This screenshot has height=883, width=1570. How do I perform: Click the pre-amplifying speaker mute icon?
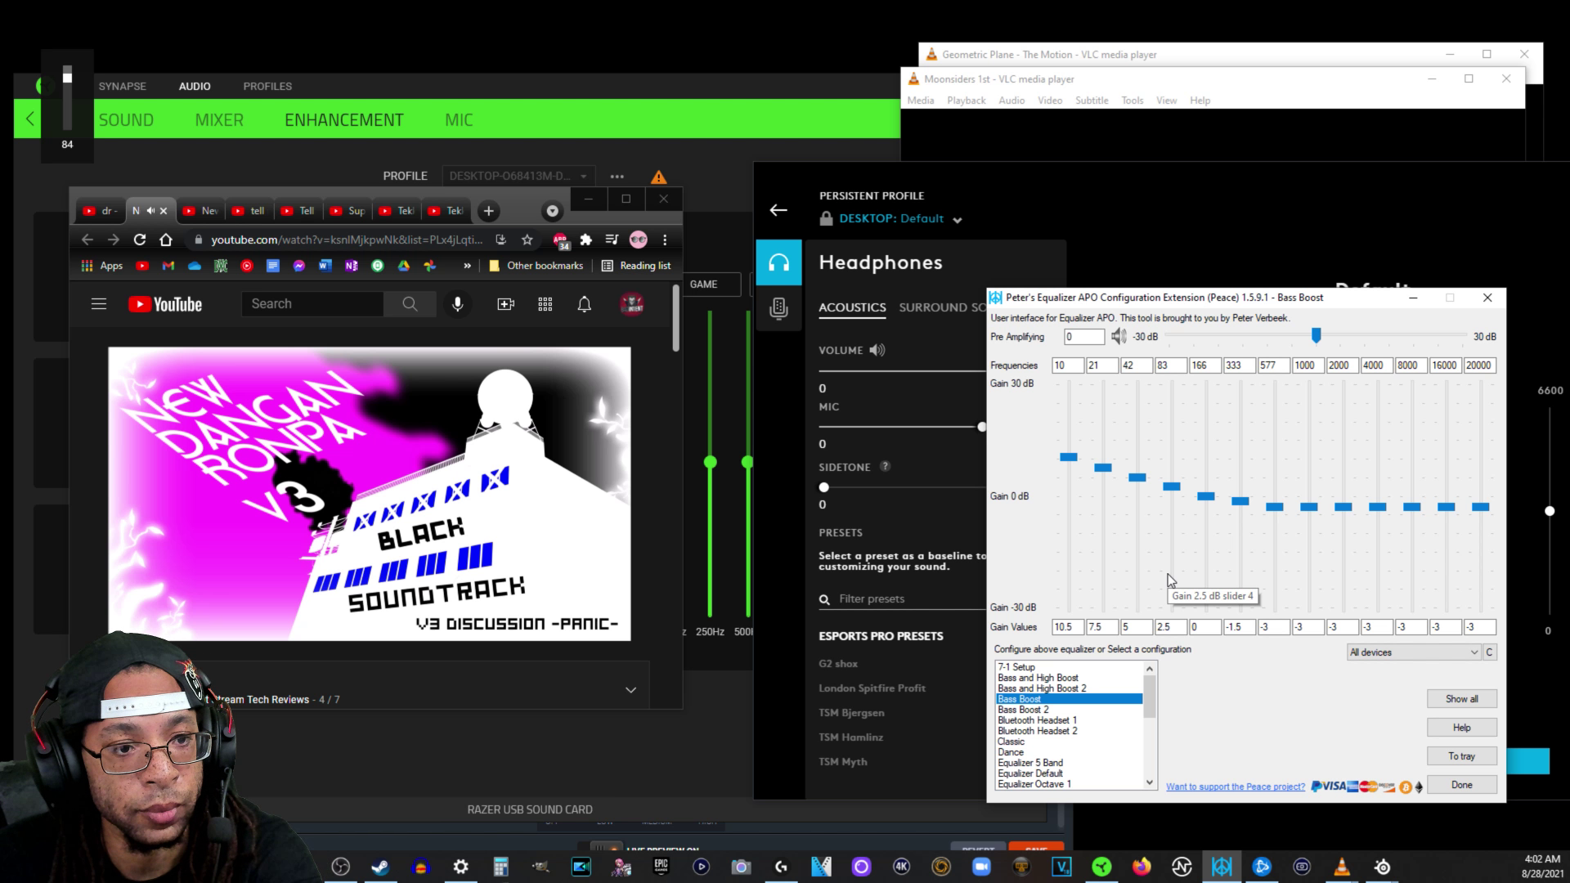[1119, 336]
